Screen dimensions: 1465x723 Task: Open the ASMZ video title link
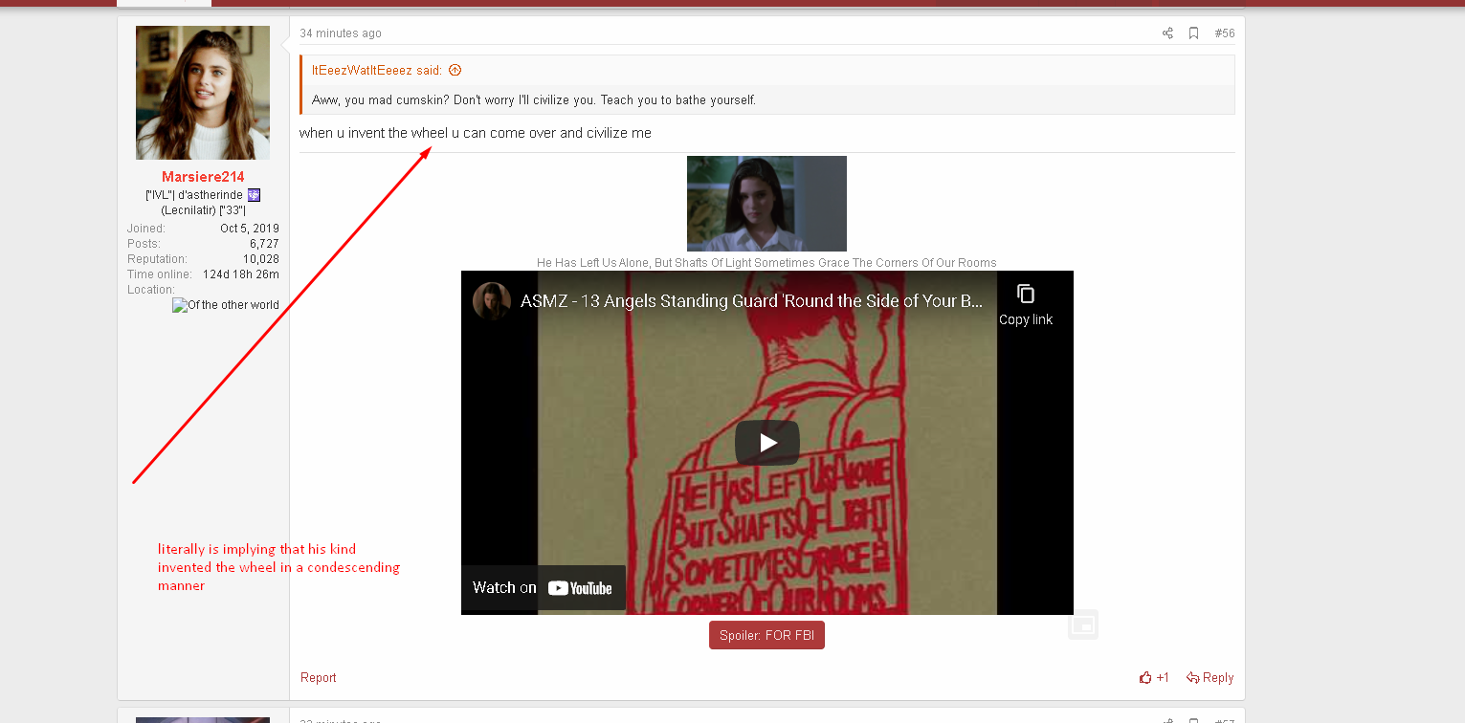tap(751, 301)
